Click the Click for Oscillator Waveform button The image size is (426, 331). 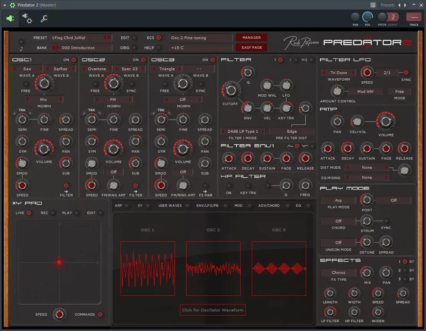(x=213, y=310)
